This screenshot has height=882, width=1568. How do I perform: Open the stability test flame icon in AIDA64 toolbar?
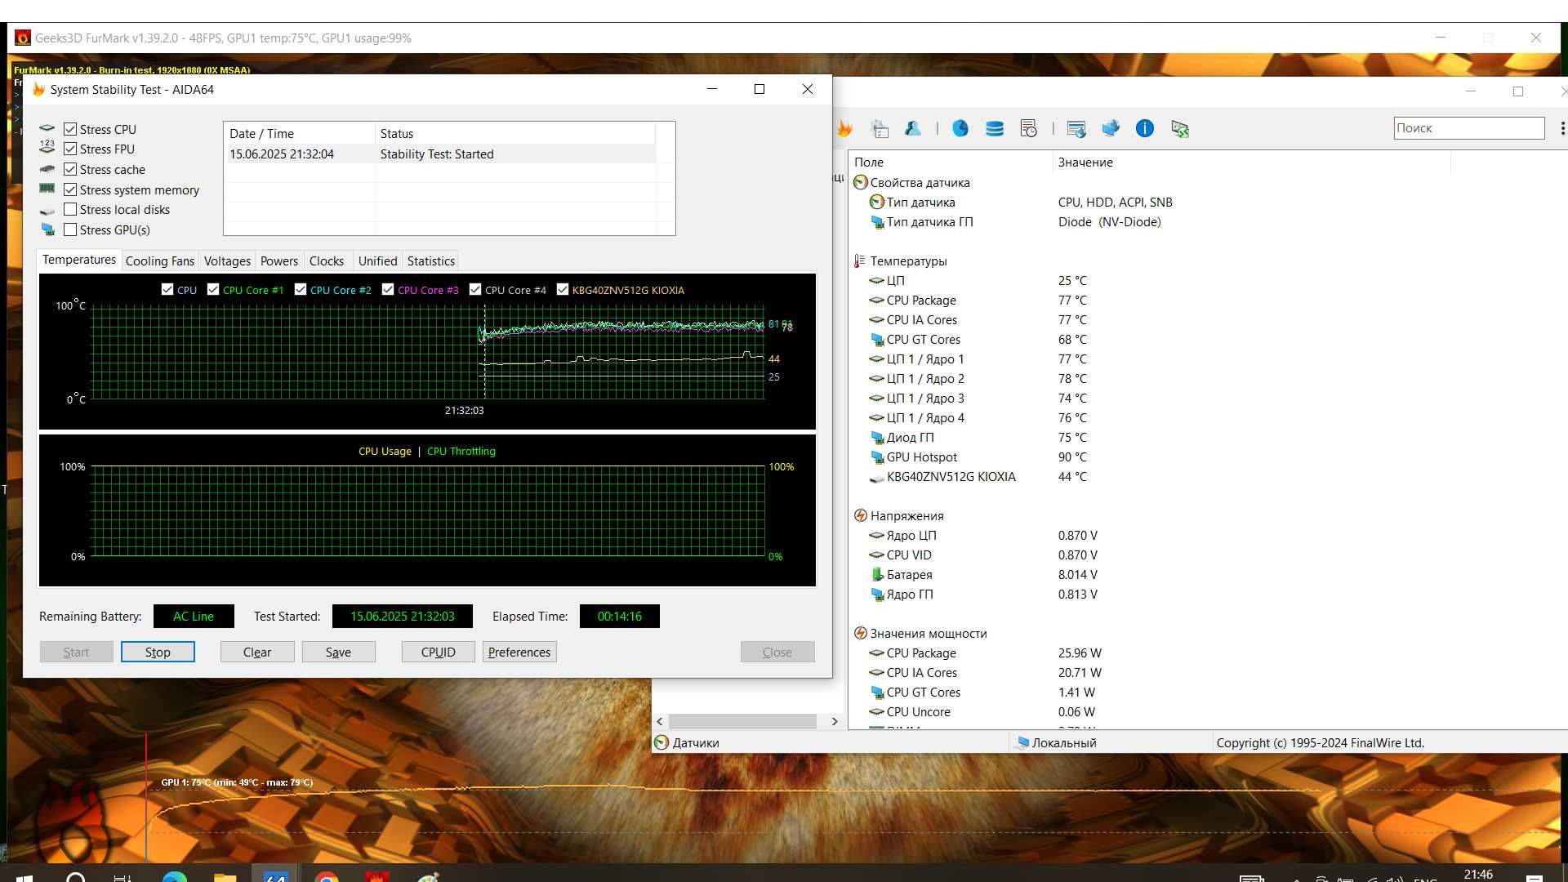coord(845,128)
